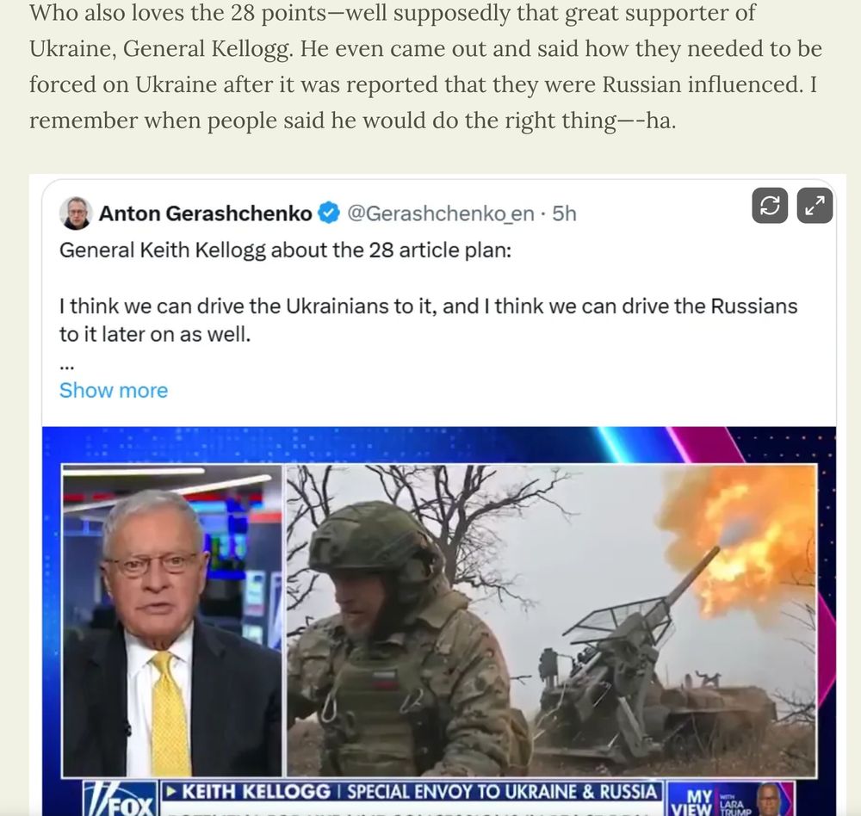Expand tweet with Show more
Screen dimensions: 861x816
click(114, 391)
